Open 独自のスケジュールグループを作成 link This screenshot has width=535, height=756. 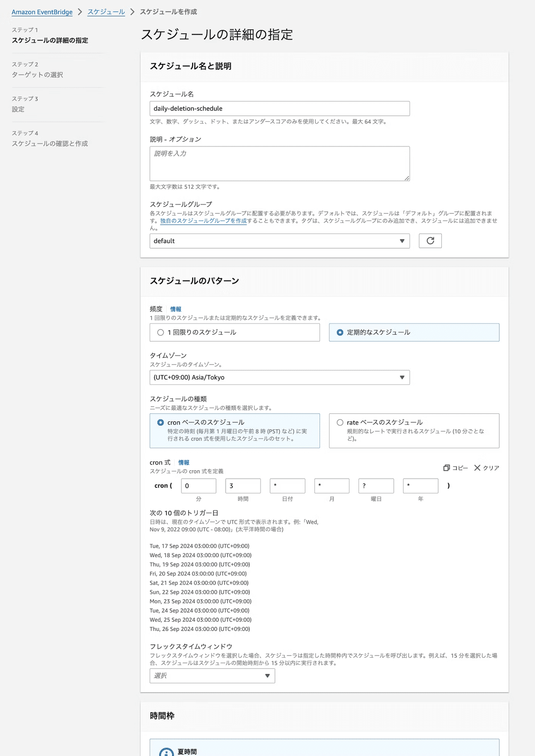203,221
